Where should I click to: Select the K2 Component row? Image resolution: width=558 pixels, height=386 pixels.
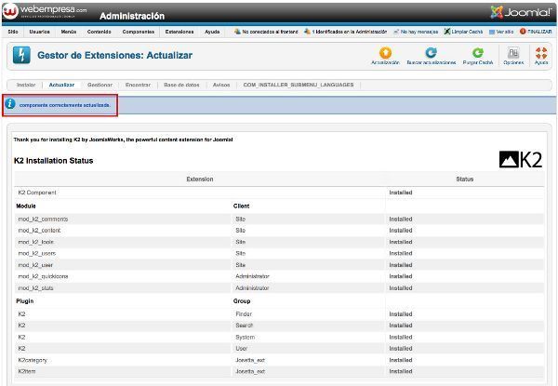279,193
